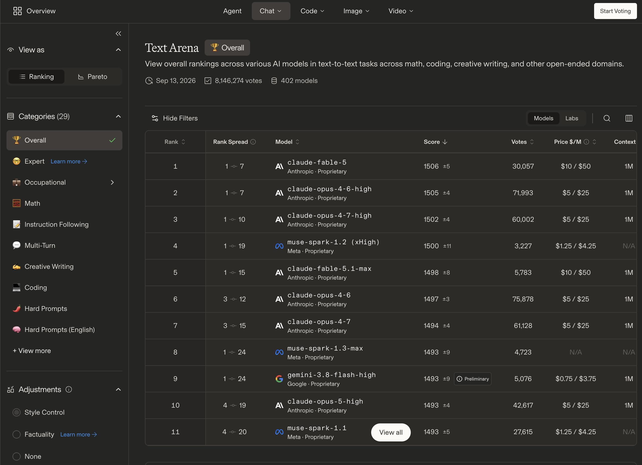This screenshot has height=465, width=642.
Task: Click the View all button
Action: coord(391,432)
